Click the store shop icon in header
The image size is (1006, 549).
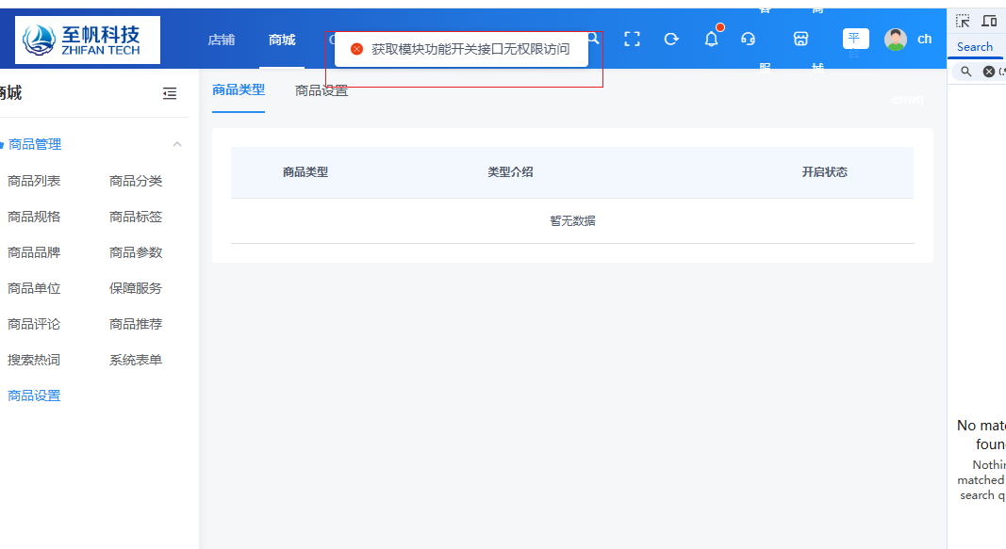point(800,39)
